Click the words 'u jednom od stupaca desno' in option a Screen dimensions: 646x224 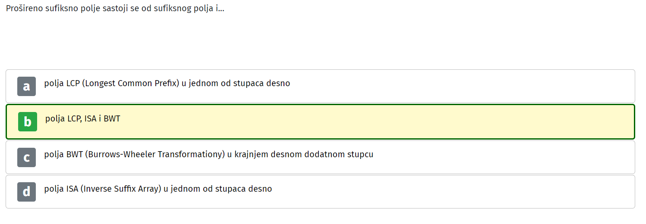(236, 84)
